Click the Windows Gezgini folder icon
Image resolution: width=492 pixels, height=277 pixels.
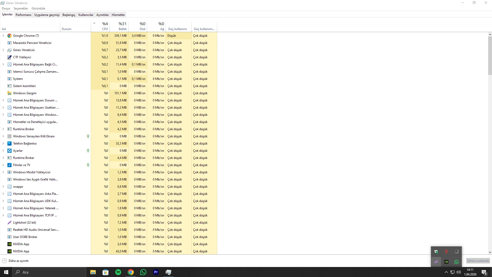[9, 93]
